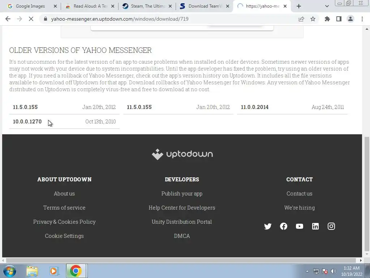Close the Download TeamViewer tab

pos(228,6)
